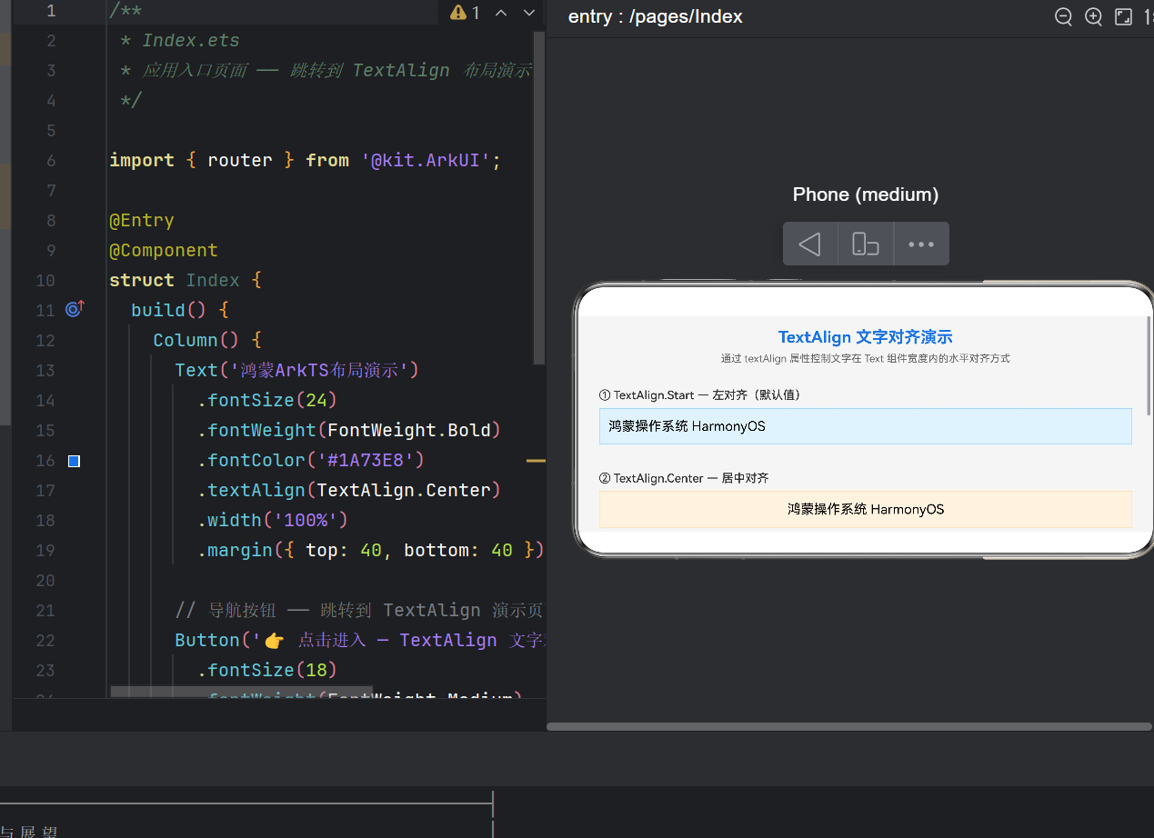Click the 'from' keyword on line 6
This screenshot has height=838, width=1154.
pyautogui.click(x=327, y=160)
